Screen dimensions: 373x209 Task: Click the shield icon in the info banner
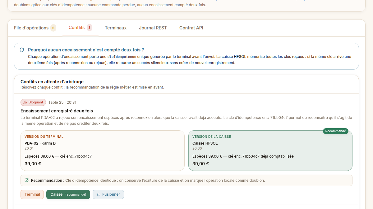[22, 50]
